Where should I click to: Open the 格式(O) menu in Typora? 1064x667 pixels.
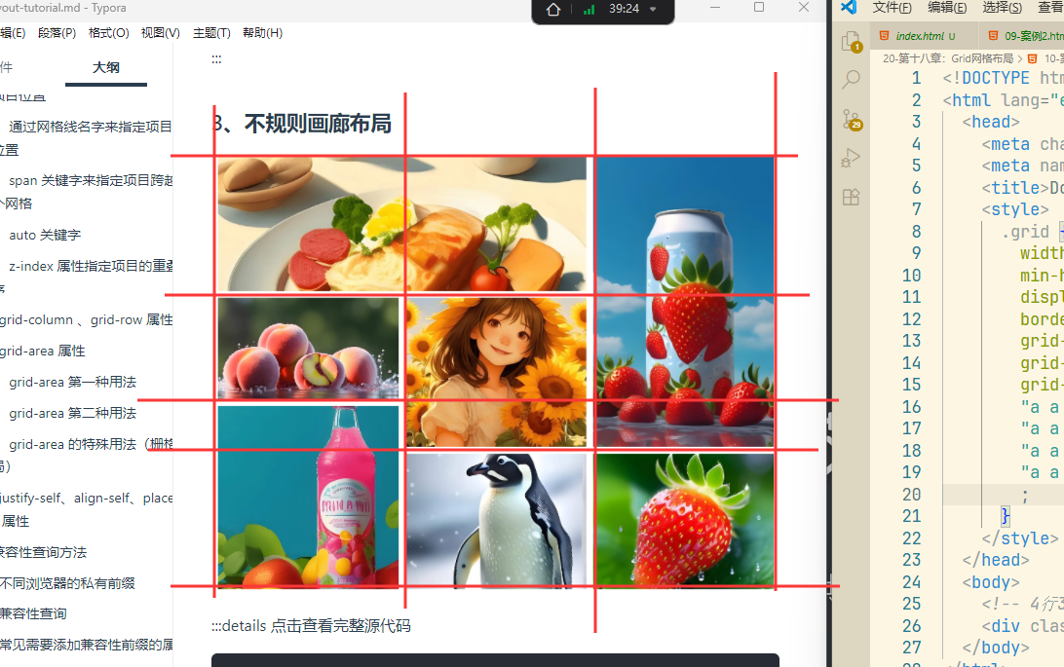pos(108,33)
